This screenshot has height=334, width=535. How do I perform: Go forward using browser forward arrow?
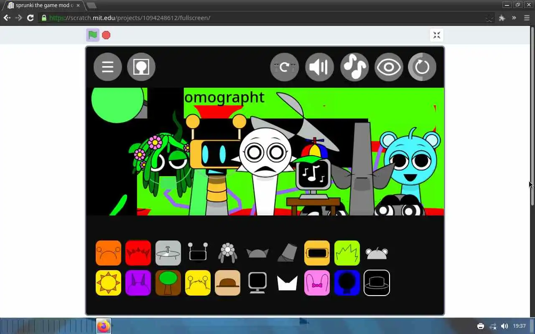click(x=18, y=18)
